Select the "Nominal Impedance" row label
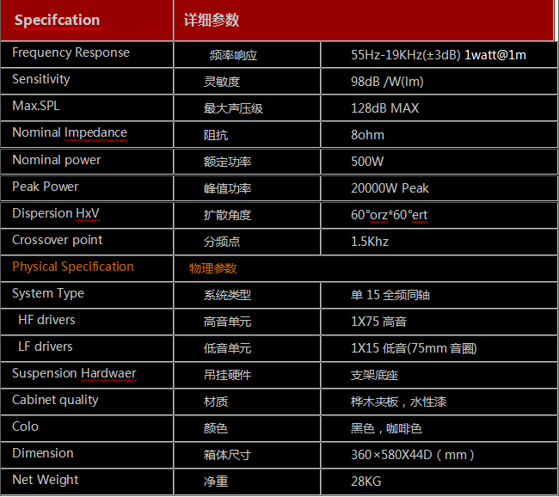The width and height of the screenshot is (559, 497). pyautogui.click(x=70, y=132)
